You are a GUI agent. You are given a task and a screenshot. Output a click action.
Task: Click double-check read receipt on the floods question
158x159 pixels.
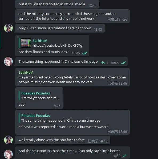pos(85,53)
